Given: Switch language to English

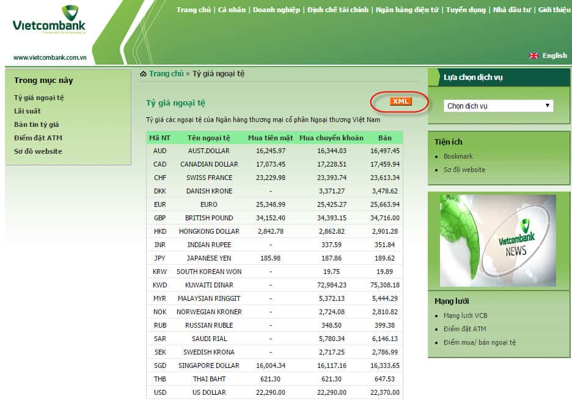Looking at the screenshot, I should 554,56.
